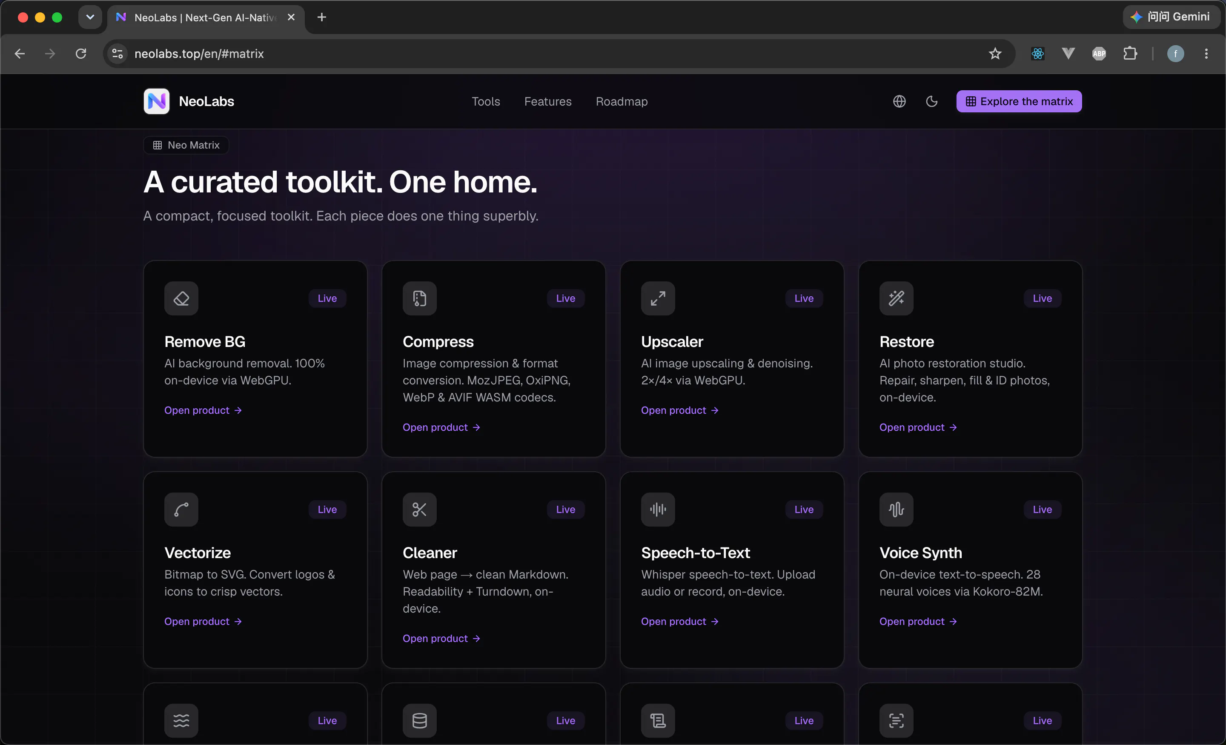The image size is (1226, 745).
Task: Click the Ask Gemini button
Action: 1172,17
